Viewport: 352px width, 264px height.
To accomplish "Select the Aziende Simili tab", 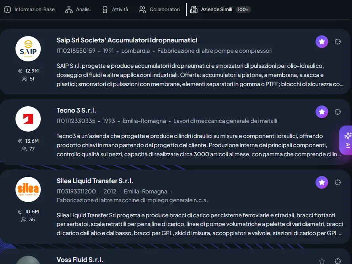I will [x=220, y=10].
